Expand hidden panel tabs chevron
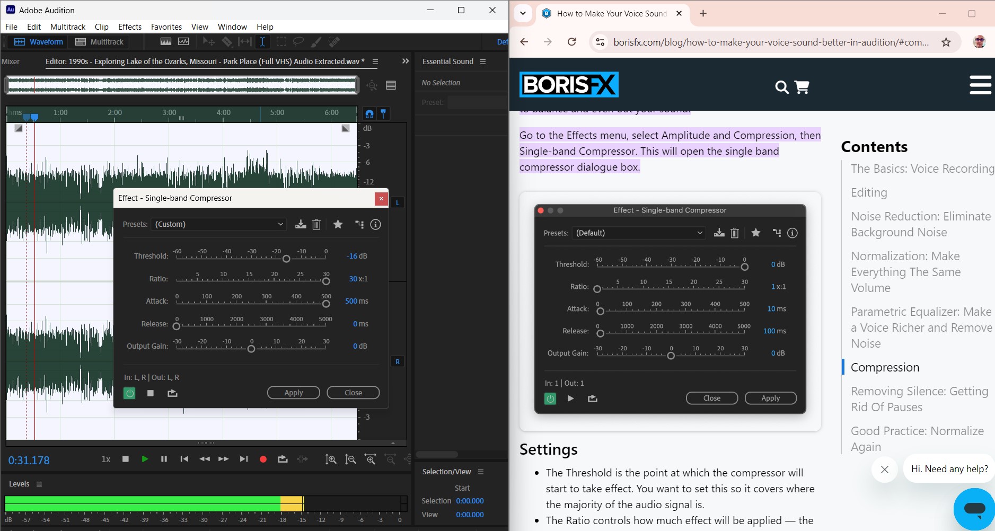Screen dimensions: 995x531 click(406, 61)
